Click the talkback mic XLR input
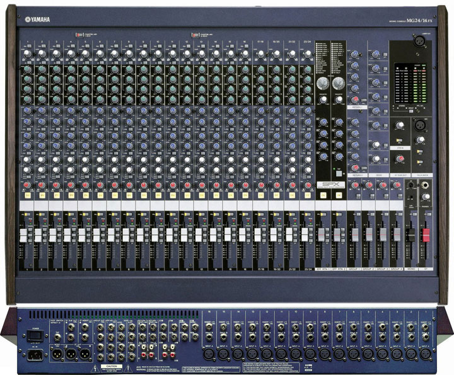Screen dimensions: 454x375 click(419, 125)
